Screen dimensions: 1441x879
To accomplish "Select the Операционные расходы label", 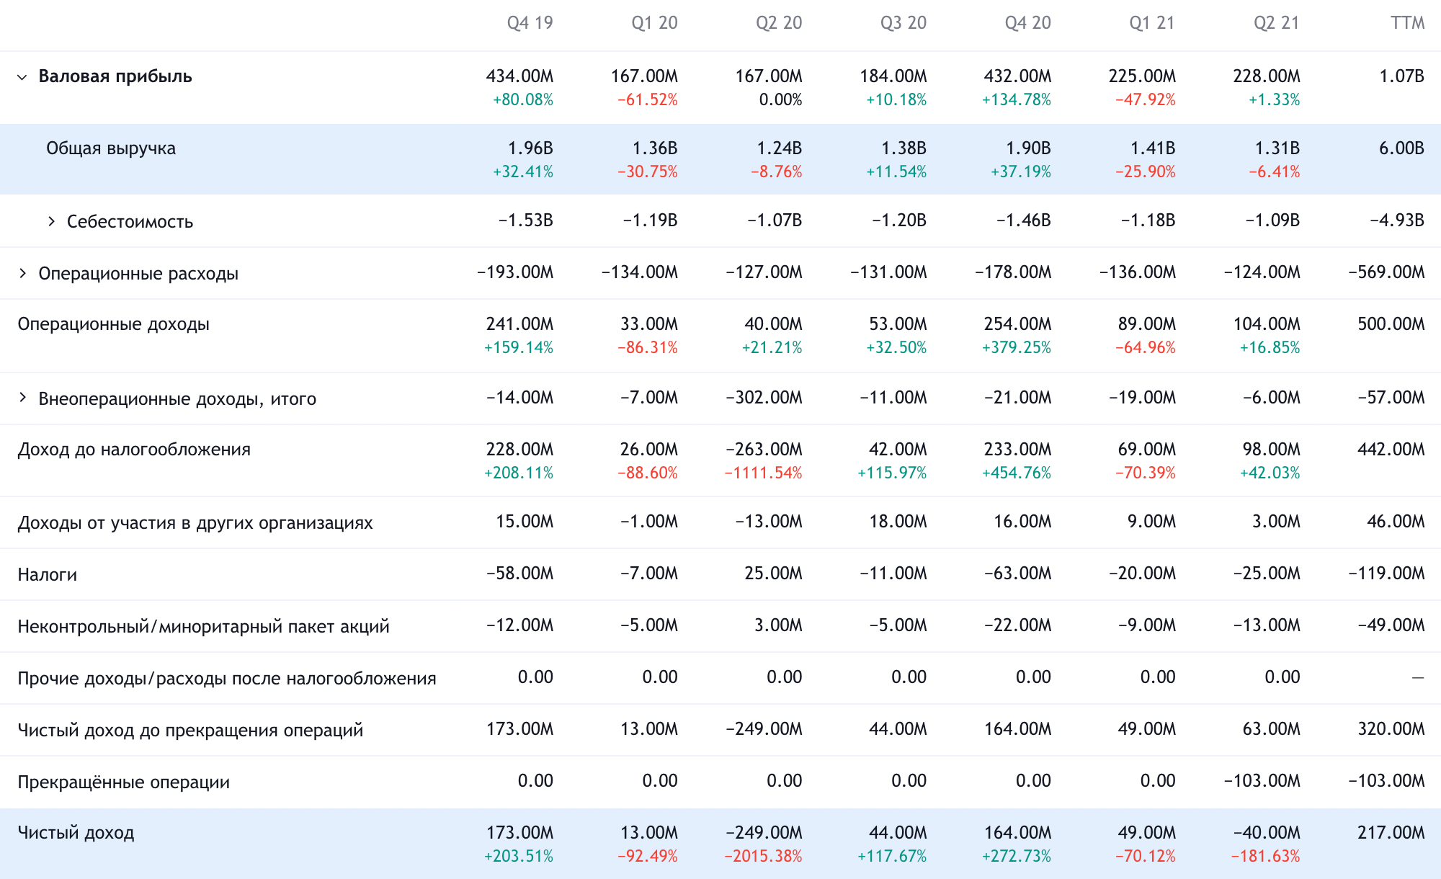I will (x=138, y=274).
